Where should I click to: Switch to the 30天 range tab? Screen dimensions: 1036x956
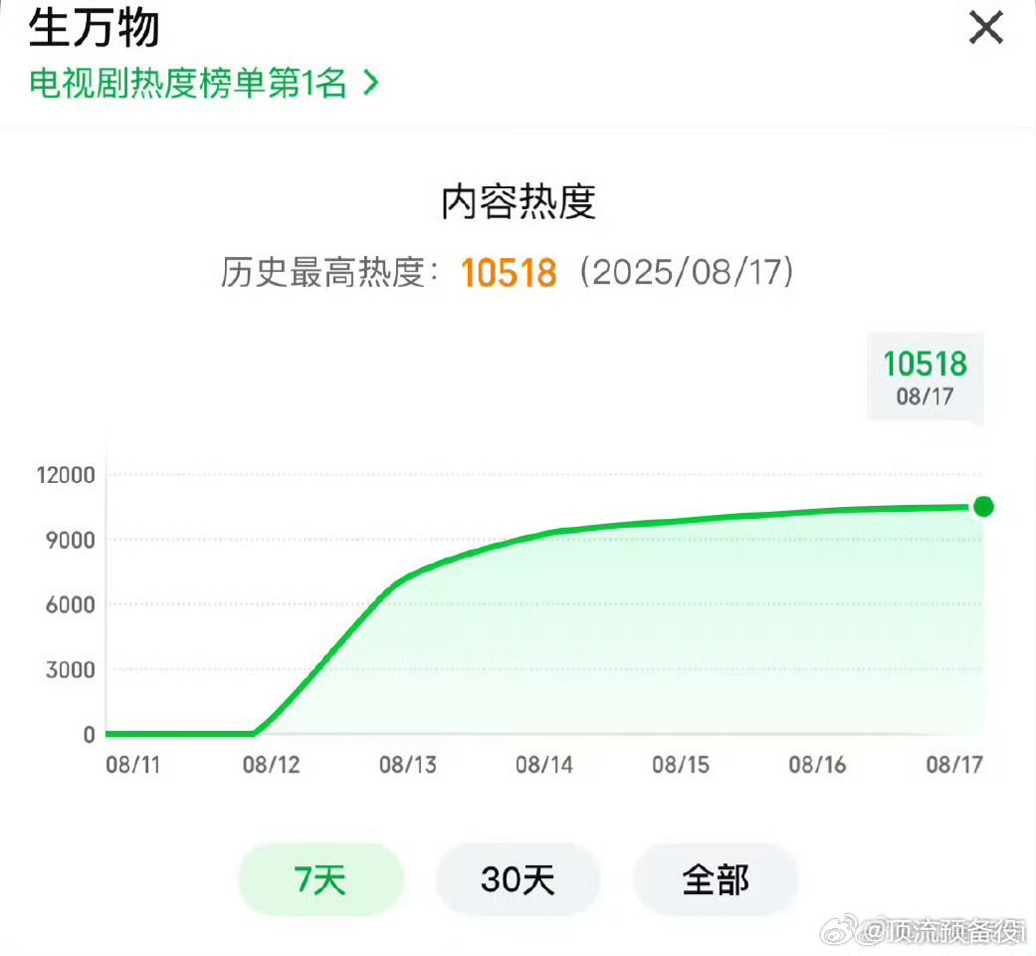[518, 879]
